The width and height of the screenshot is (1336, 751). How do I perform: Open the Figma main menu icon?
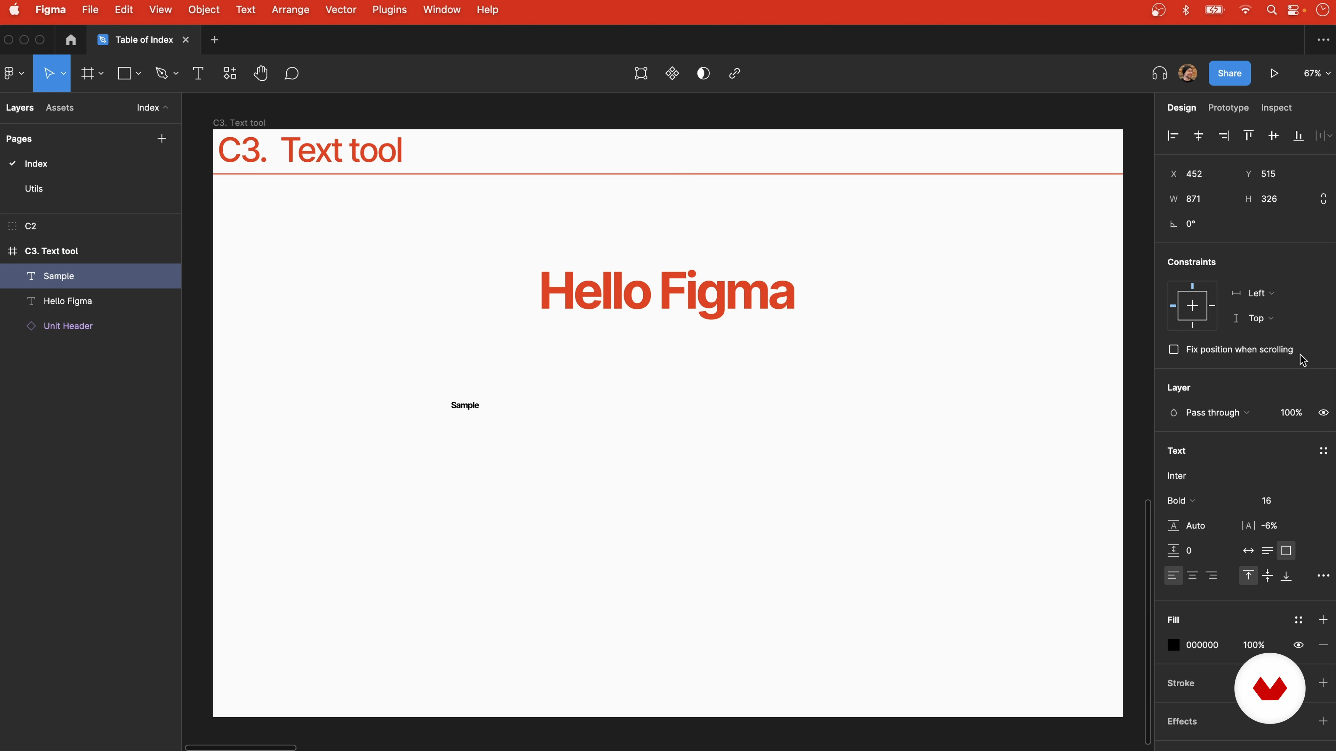9,74
